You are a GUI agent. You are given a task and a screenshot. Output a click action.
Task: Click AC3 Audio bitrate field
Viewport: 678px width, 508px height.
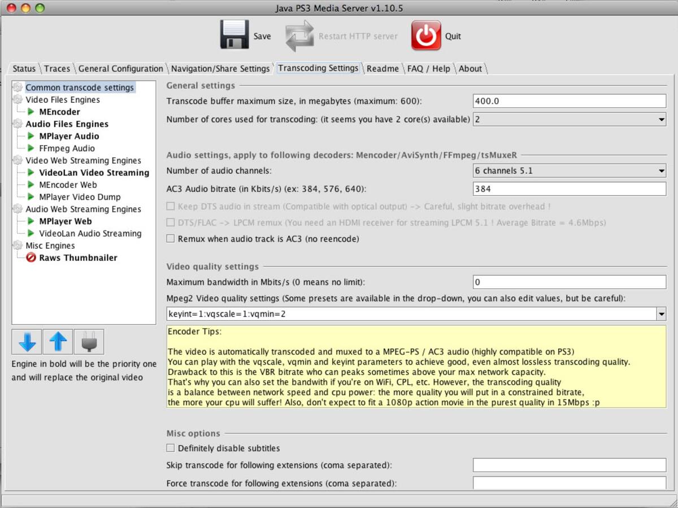[x=570, y=189]
